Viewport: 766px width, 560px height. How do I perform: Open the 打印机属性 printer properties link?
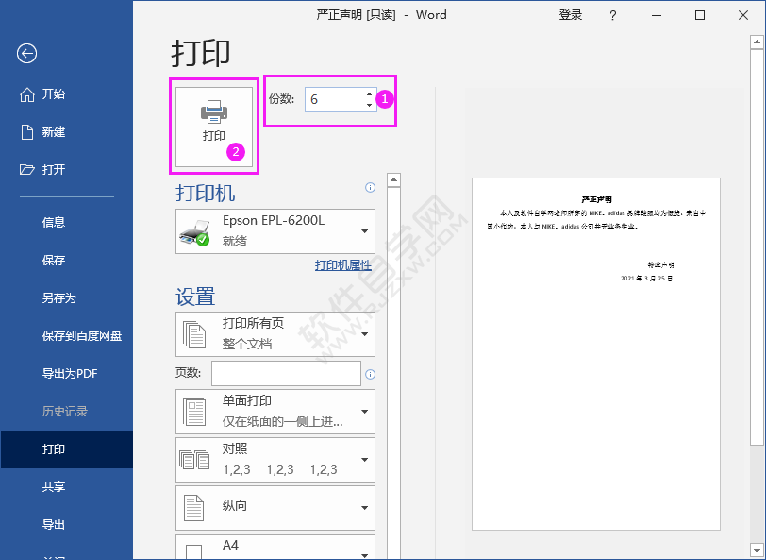343,265
